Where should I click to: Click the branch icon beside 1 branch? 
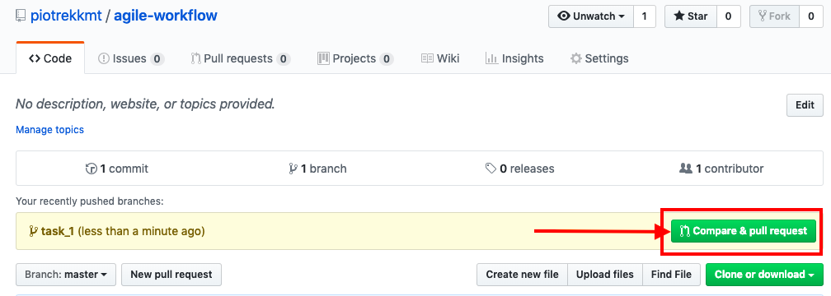(x=293, y=169)
